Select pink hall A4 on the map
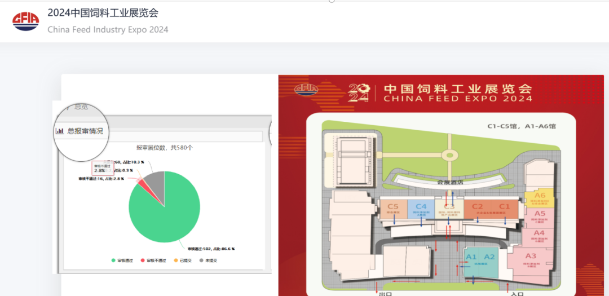Image resolution: width=609 pixels, height=296 pixels. tap(539, 237)
